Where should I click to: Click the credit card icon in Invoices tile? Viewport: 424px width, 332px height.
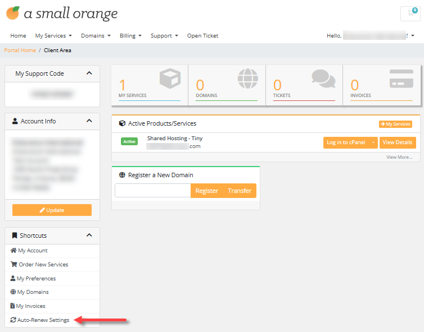402,79
